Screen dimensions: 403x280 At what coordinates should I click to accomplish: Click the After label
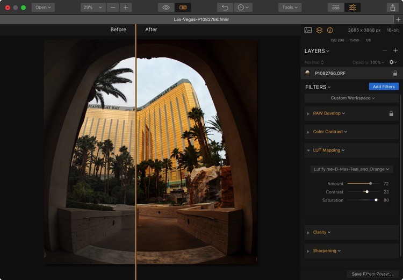pyautogui.click(x=151, y=30)
